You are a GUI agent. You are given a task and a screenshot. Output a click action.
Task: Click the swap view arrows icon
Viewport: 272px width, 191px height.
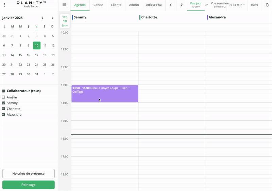pyautogui.click(x=206, y=5)
